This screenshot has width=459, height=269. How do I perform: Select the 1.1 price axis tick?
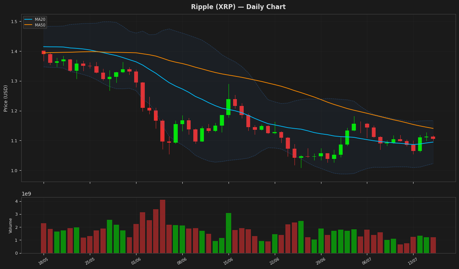14,141
